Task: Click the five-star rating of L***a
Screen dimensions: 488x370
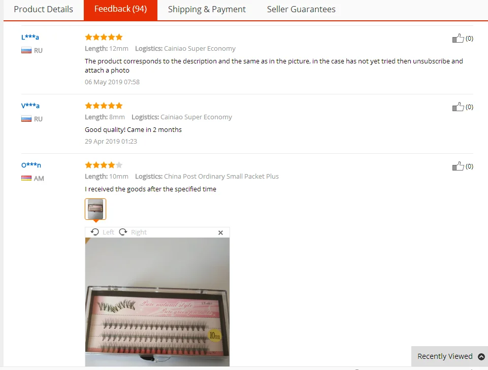Action: [x=104, y=38]
